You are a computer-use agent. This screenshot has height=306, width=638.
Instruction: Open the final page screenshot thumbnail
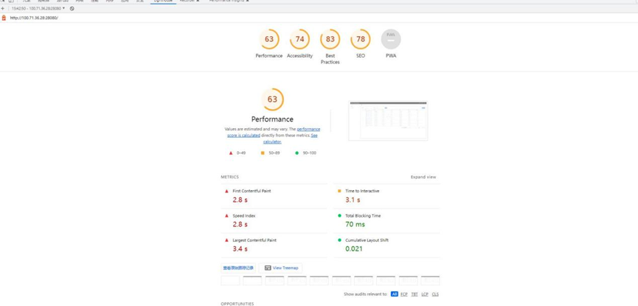[388, 120]
